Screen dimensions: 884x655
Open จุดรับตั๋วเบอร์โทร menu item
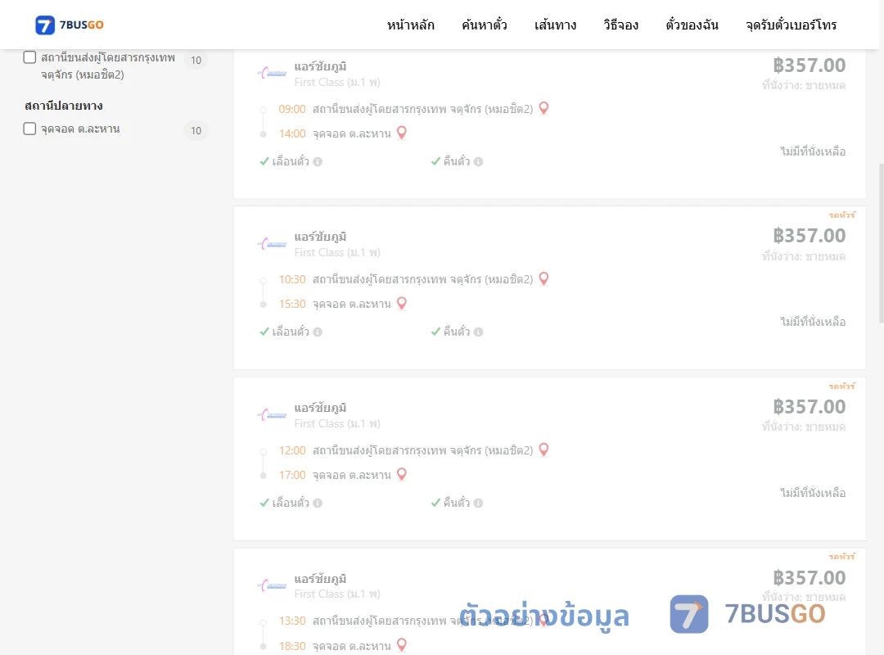(791, 25)
